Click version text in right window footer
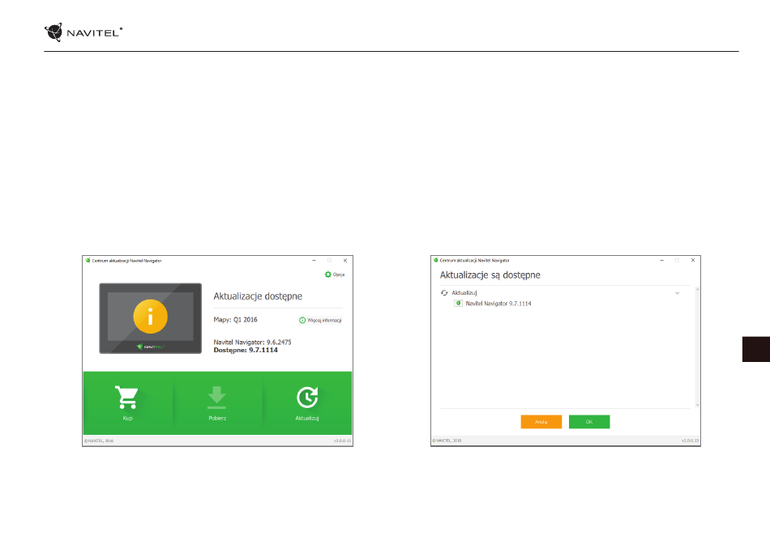Viewport: 770px width, 545px height. coord(690,441)
